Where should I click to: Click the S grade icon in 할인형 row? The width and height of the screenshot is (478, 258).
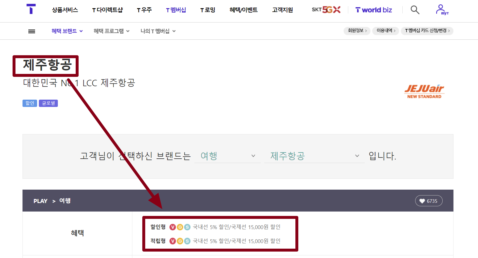187,227
